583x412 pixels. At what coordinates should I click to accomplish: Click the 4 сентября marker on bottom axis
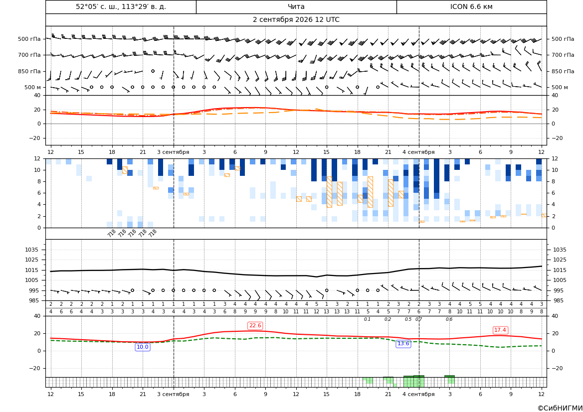pyautogui.click(x=418, y=394)
